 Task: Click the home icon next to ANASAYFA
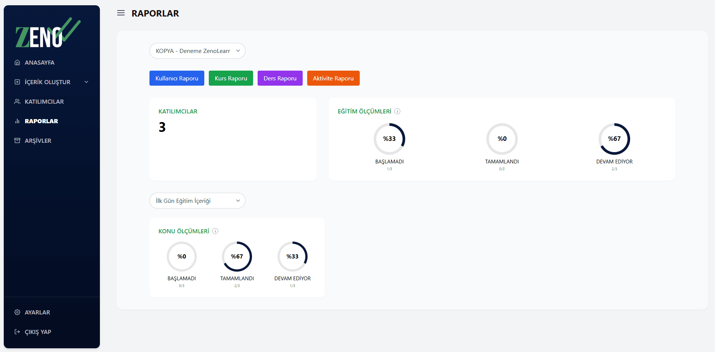pos(17,62)
